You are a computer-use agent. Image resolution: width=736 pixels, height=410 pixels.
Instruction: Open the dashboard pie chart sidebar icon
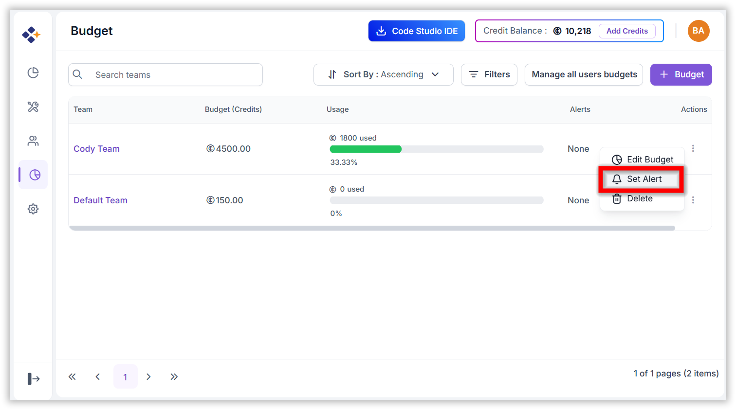click(33, 73)
